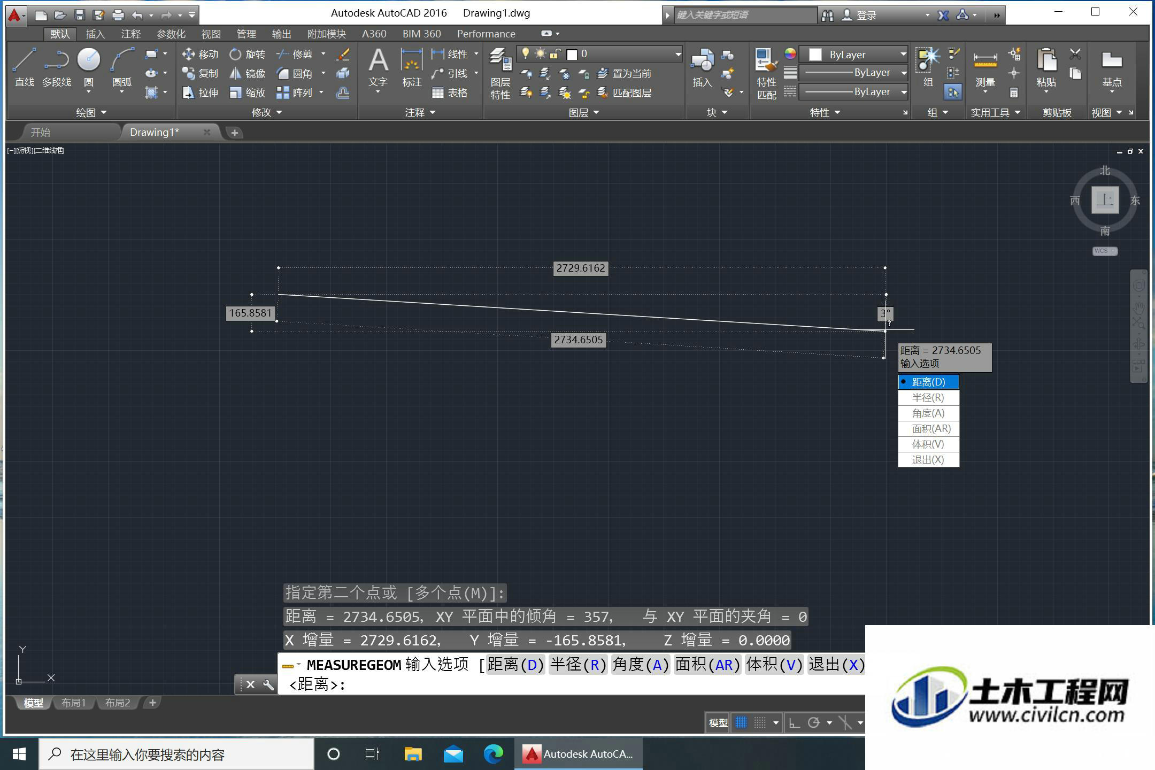1155x770 pixels.
Task: Select the Arc (圆弧) tool
Action: point(122,68)
